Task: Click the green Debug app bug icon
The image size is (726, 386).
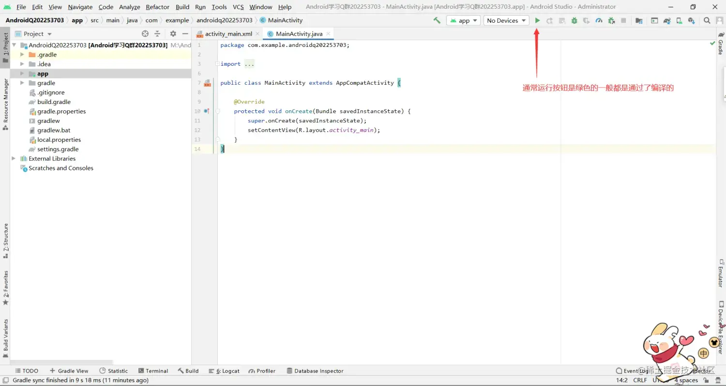Action: click(574, 20)
